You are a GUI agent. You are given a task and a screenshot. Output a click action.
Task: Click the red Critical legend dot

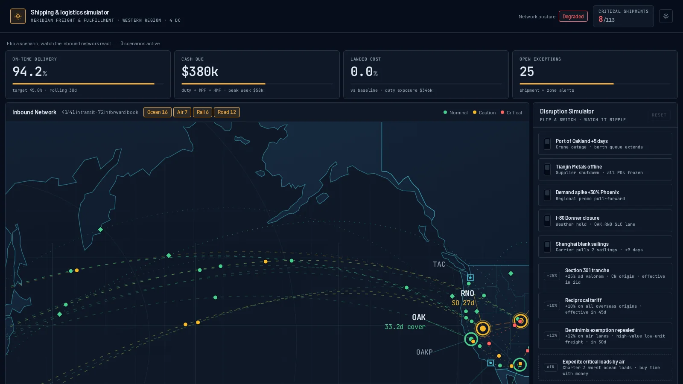[x=502, y=113]
